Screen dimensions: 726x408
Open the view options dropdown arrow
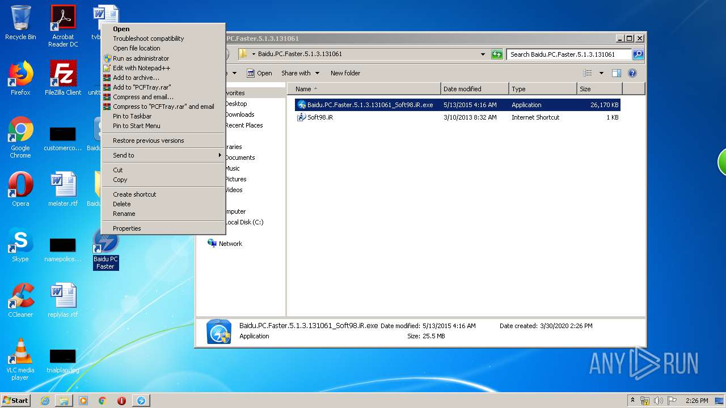pyautogui.click(x=601, y=73)
